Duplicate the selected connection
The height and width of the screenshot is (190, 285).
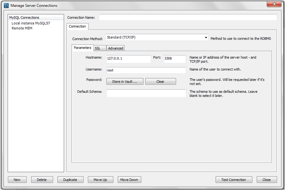tap(70, 180)
